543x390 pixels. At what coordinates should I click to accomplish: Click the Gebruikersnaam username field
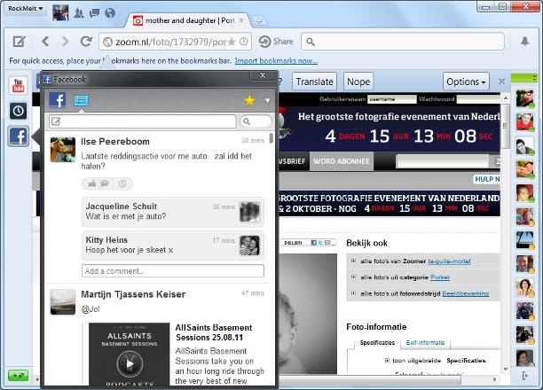392,99
